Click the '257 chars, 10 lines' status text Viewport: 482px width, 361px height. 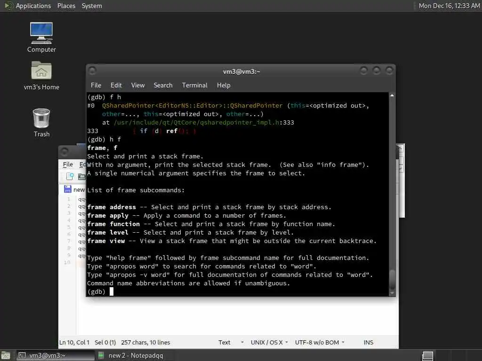point(145,342)
